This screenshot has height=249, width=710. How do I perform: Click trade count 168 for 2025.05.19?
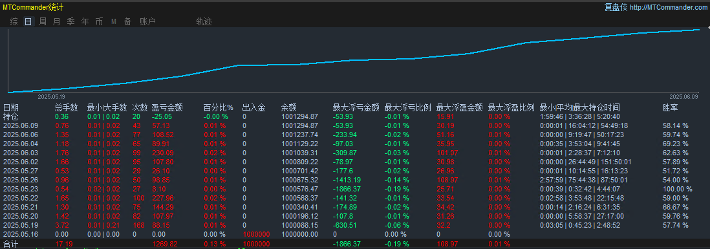(138, 225)
